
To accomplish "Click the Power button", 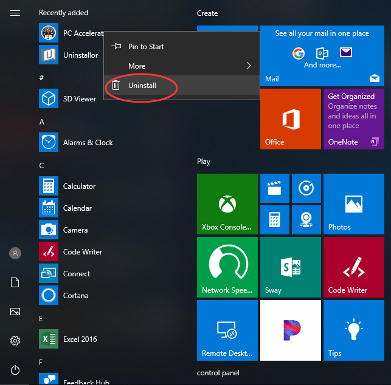I will pyautogui.click(x=15, y=370).
